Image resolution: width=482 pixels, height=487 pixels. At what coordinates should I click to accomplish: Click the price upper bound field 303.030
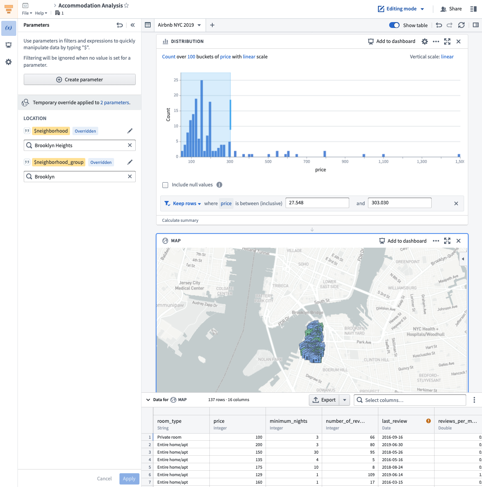click(x=400, y=203)
